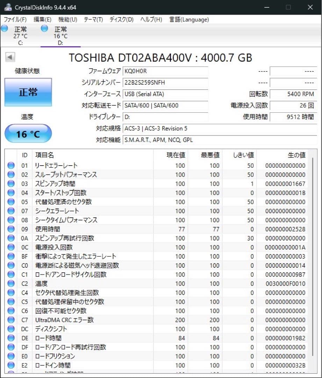Open the 言語(Language) menu

tap(189, 20)
